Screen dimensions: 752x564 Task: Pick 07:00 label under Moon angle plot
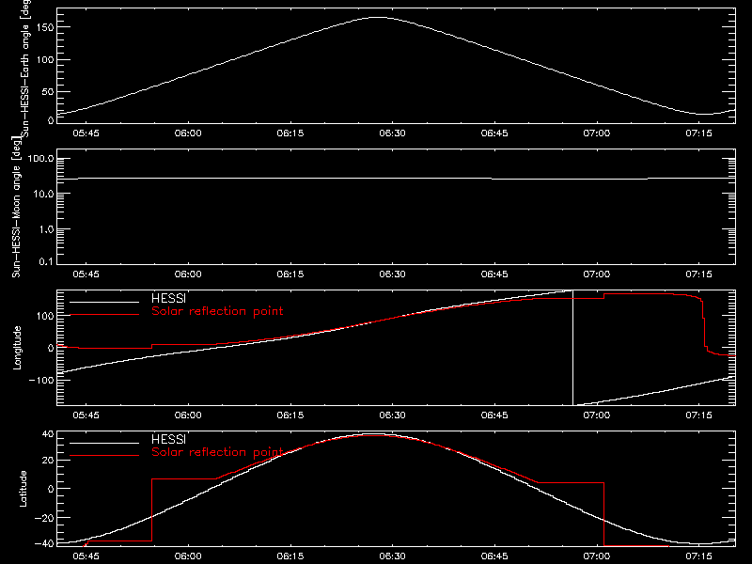click(x=597, y=274)
